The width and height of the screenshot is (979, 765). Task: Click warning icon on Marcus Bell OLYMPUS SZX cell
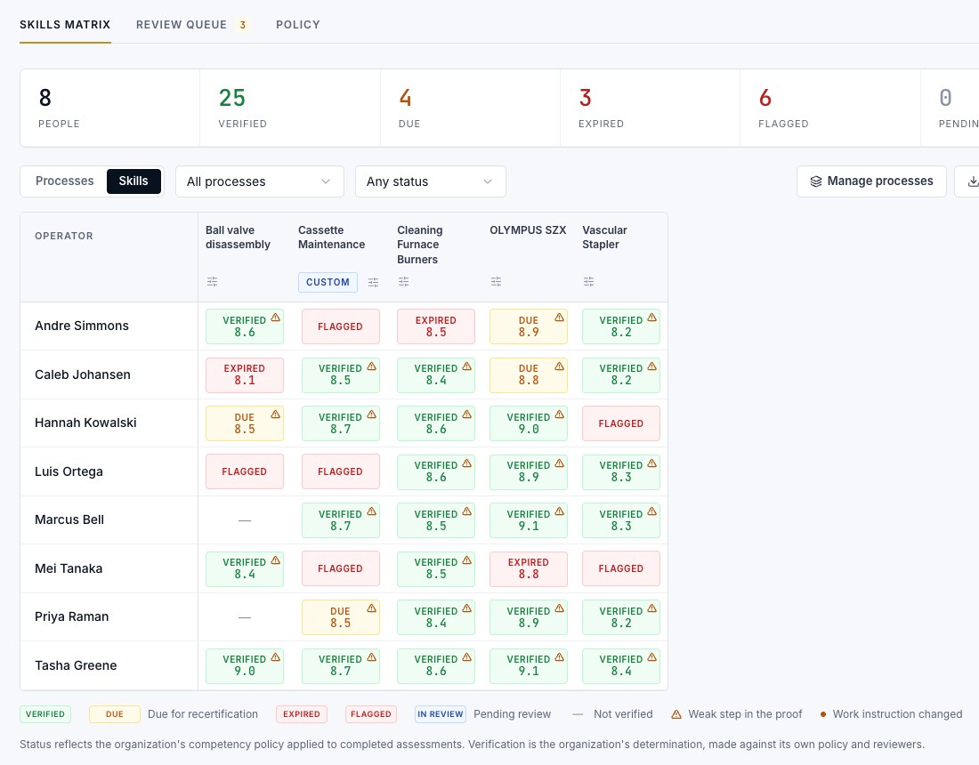(x=559, y=511)
